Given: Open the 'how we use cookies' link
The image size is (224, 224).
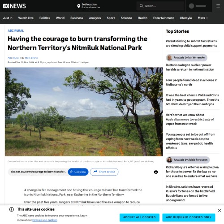Looking at the screenshot, I should pyautogui.click(x=45, y=220).
